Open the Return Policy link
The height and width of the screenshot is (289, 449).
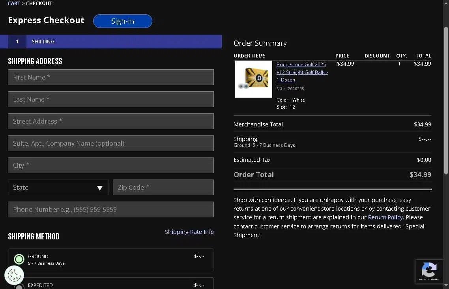[385, 217]
